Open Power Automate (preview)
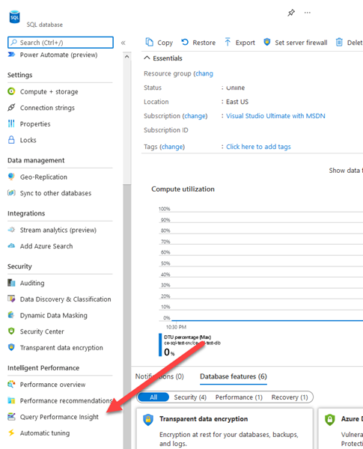 tap(58, 55)
